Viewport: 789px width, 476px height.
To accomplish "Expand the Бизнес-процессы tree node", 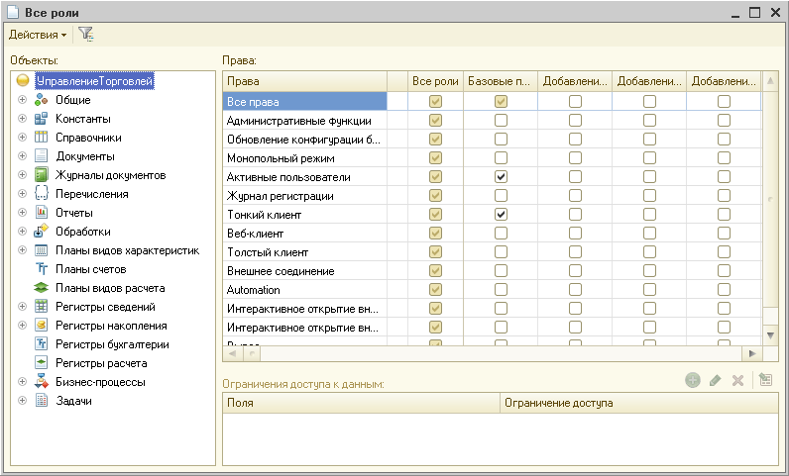I will [x=22, y=382].
